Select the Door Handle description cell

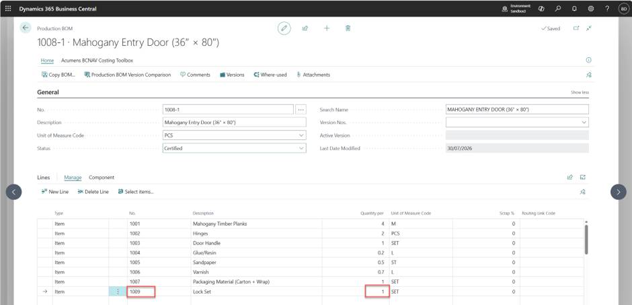[x=256, y=243]
